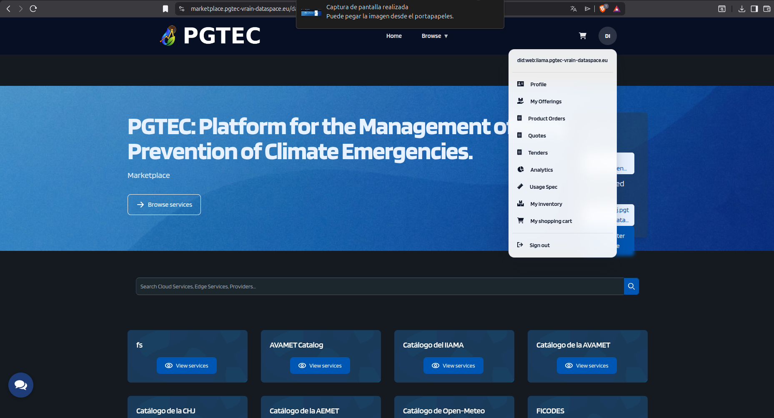
Task: Click the Marketplace subtitle text
Action: click(x=149, y=175)
